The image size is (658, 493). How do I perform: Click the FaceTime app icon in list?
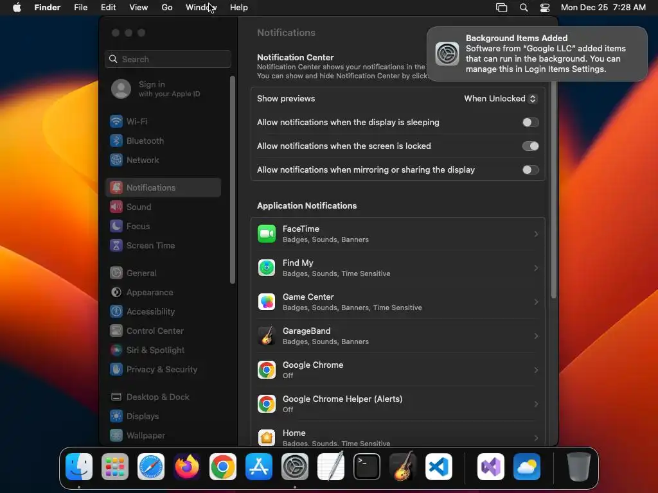pyautogui.click(x=267, y=234)
